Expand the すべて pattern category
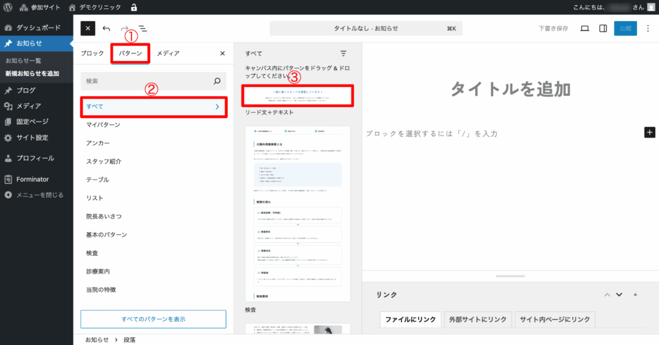659x345 pixels. point(153,106)
